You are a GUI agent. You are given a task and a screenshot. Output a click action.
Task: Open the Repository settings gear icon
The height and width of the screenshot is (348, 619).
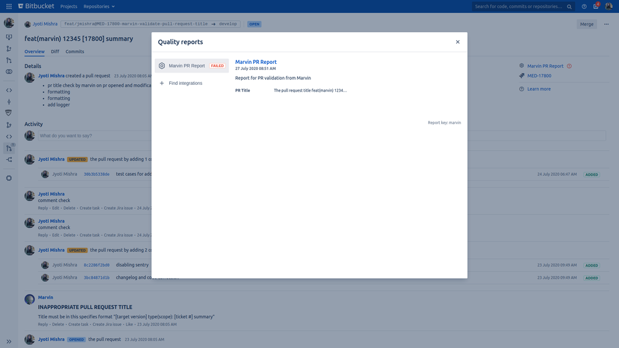9,178
